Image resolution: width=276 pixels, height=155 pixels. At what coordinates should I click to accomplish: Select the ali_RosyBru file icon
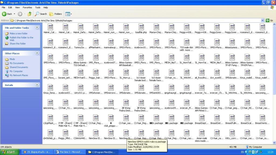[x=202, y=73]
